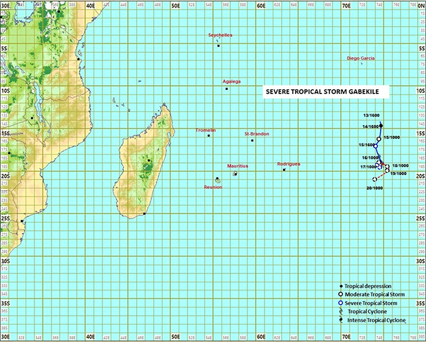
Task: Click the St-Brandon location marker
Action: tap(252, 141)
